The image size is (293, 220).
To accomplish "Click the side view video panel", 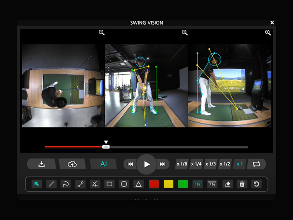I will pos(230,86).
